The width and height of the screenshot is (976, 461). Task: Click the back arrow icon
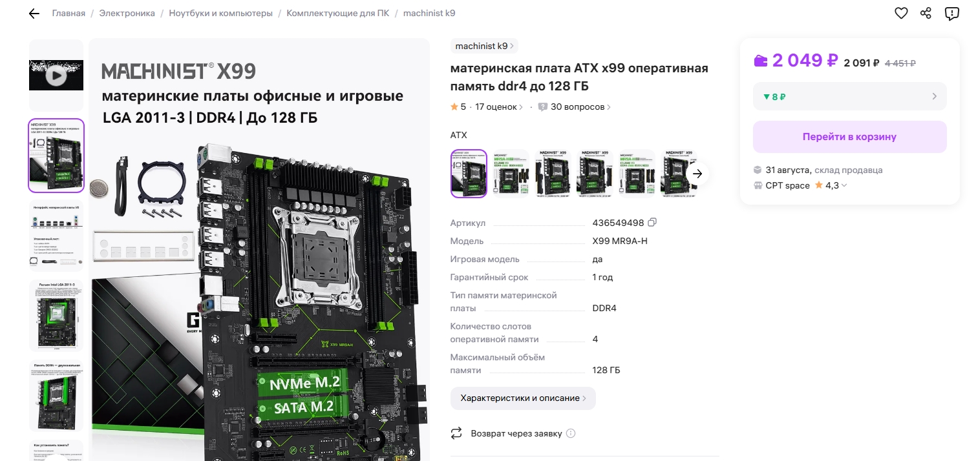[x=34, y=14]
